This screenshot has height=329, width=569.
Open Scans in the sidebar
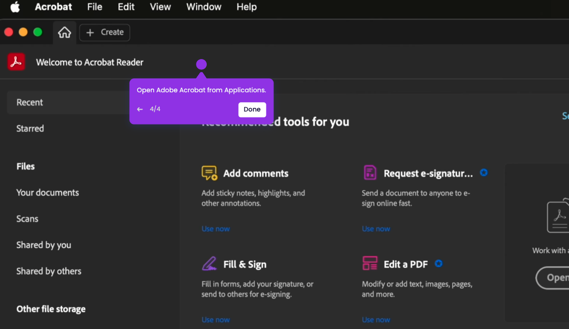tap(27, 219)
